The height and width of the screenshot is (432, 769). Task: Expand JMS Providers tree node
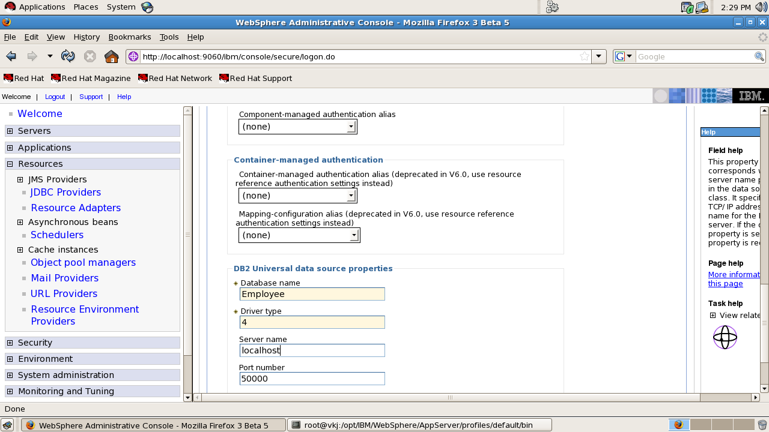(20, 179)
